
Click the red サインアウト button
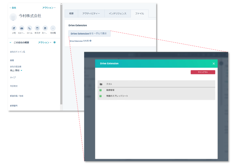point(203,72)
